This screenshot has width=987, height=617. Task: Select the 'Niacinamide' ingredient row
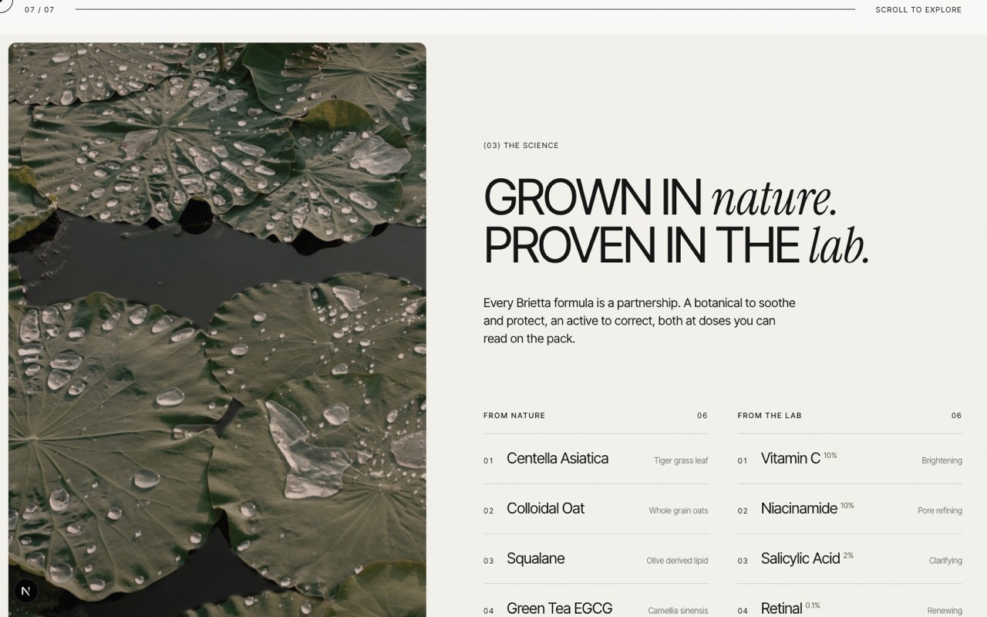click(x=850, y=509)
